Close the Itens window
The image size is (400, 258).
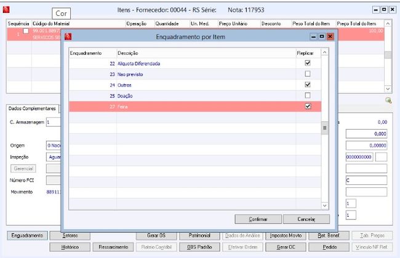point(393,10)
